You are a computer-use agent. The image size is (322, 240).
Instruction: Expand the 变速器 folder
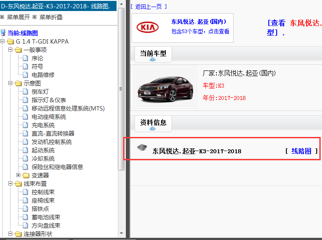tap(18, 175)
